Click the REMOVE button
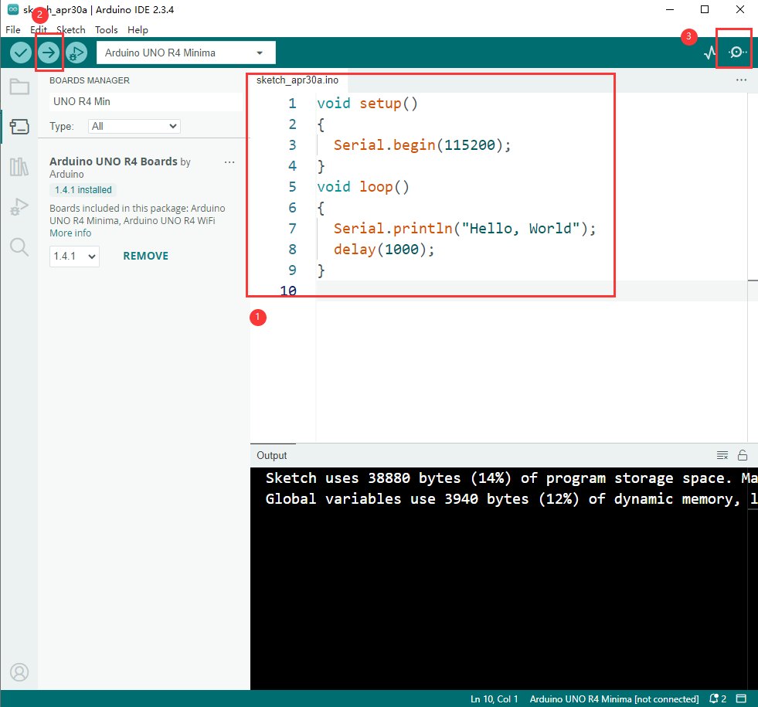The width and height of the screenshot is (758, 707). click(145, 256)
